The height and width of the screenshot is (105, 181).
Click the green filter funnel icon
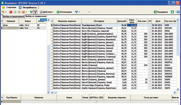click(31, 12)
